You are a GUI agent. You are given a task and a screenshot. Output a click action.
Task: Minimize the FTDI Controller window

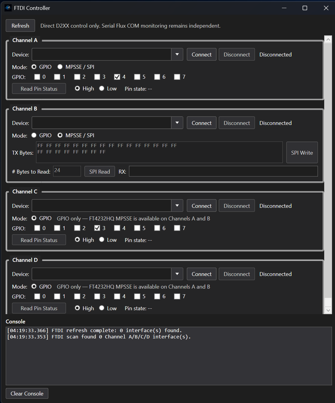coord(284,8)
